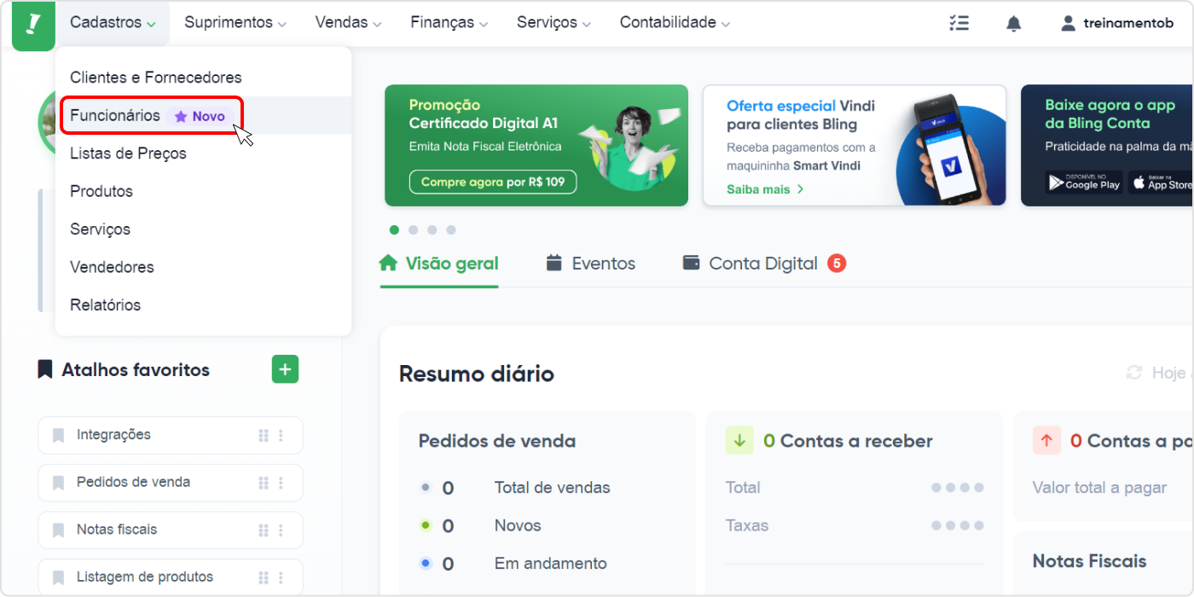Open the three-dot menu on Listagem de produtos shortcut

click(281, 577)
